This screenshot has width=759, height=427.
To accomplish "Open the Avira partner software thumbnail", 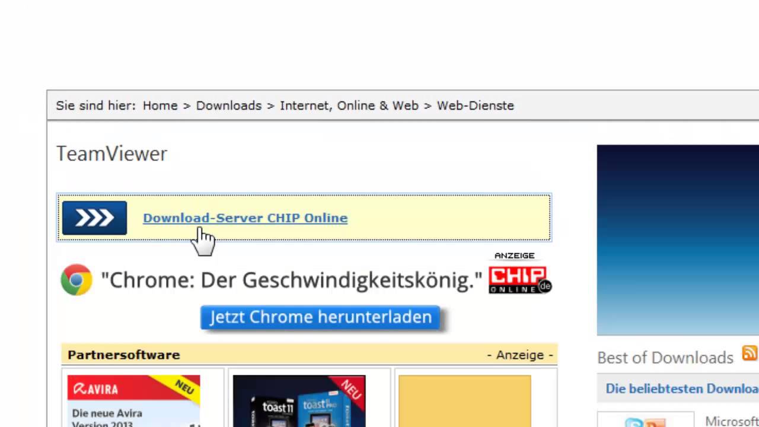I will pyautogui.click(x=133, y=401).
